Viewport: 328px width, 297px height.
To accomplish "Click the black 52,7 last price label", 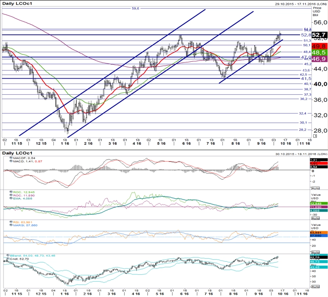I will (x=319, y=35).
